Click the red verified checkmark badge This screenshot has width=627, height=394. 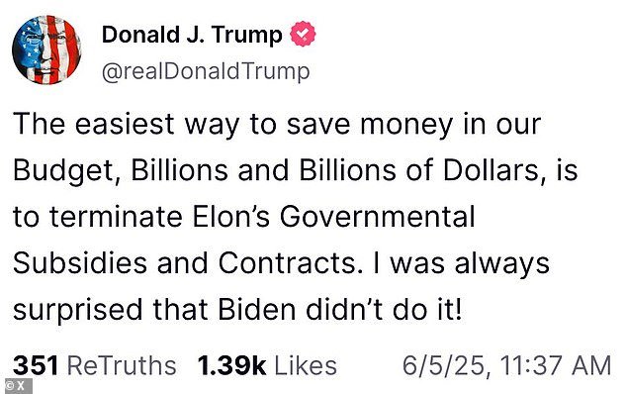point(303,34)
